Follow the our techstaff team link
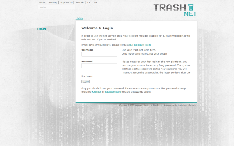This screenshot has width=234, height=146. click(140, 45)
